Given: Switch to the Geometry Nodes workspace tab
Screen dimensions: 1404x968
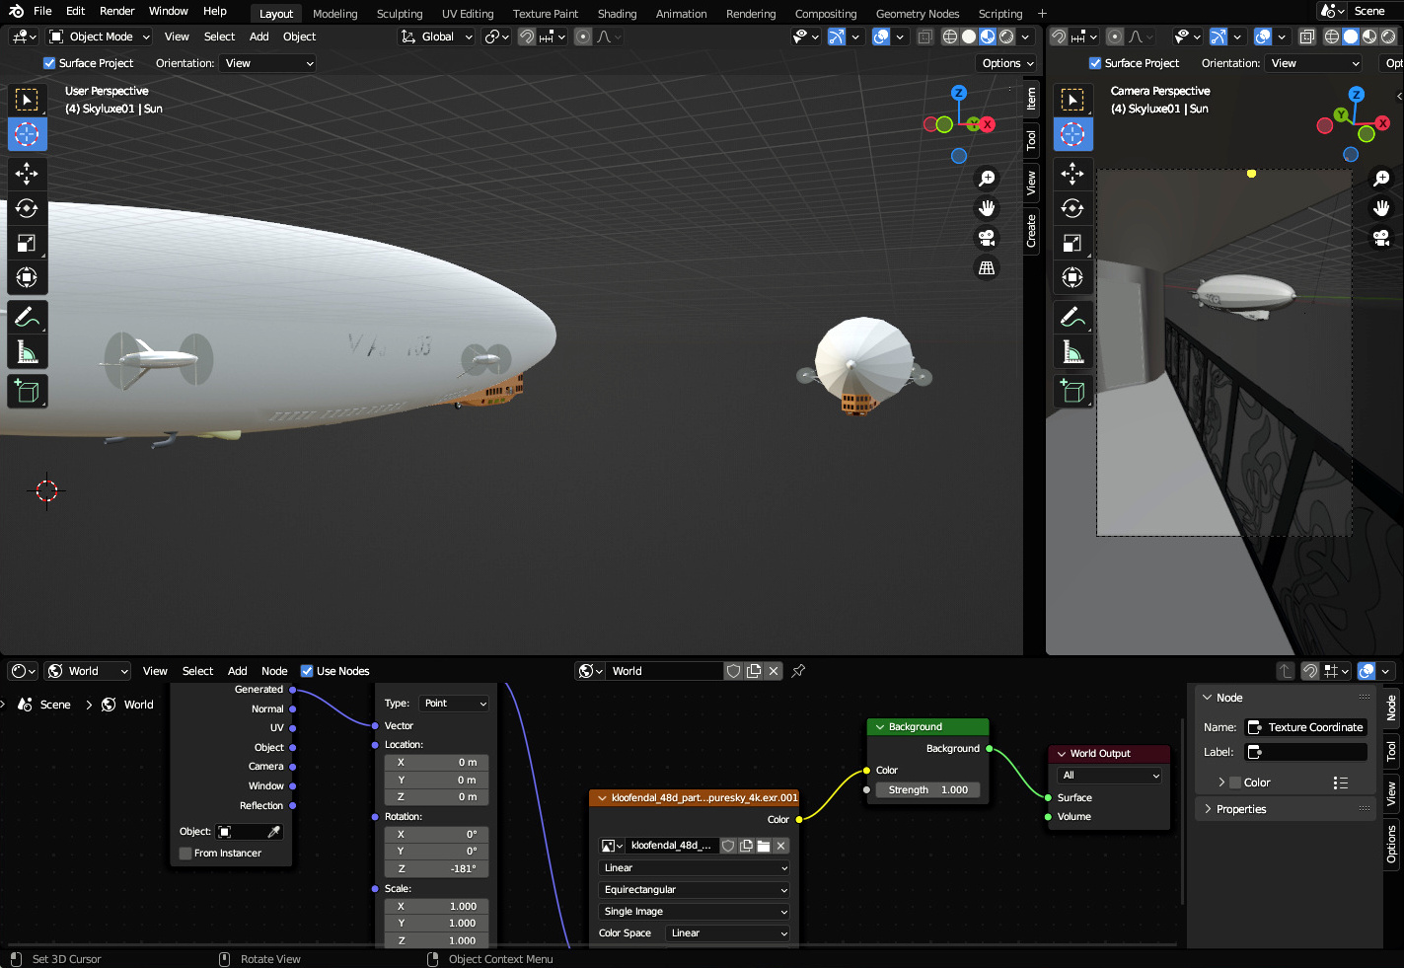Looking at the screenshot, I should point(918,14).
